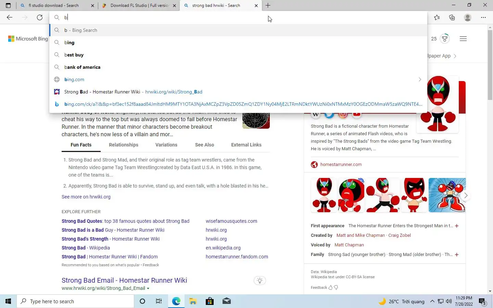Open the Settings and more ellipsis menu
This screenshot has width=493, height=308.
click(x=483, y=17)
